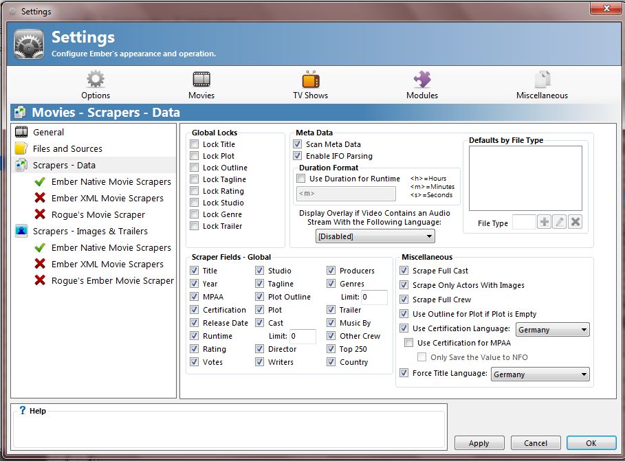Open the Movies film strip icon
Image resolution: width=625 pixels, height=461 pixels.
click(x=201, y=79)
